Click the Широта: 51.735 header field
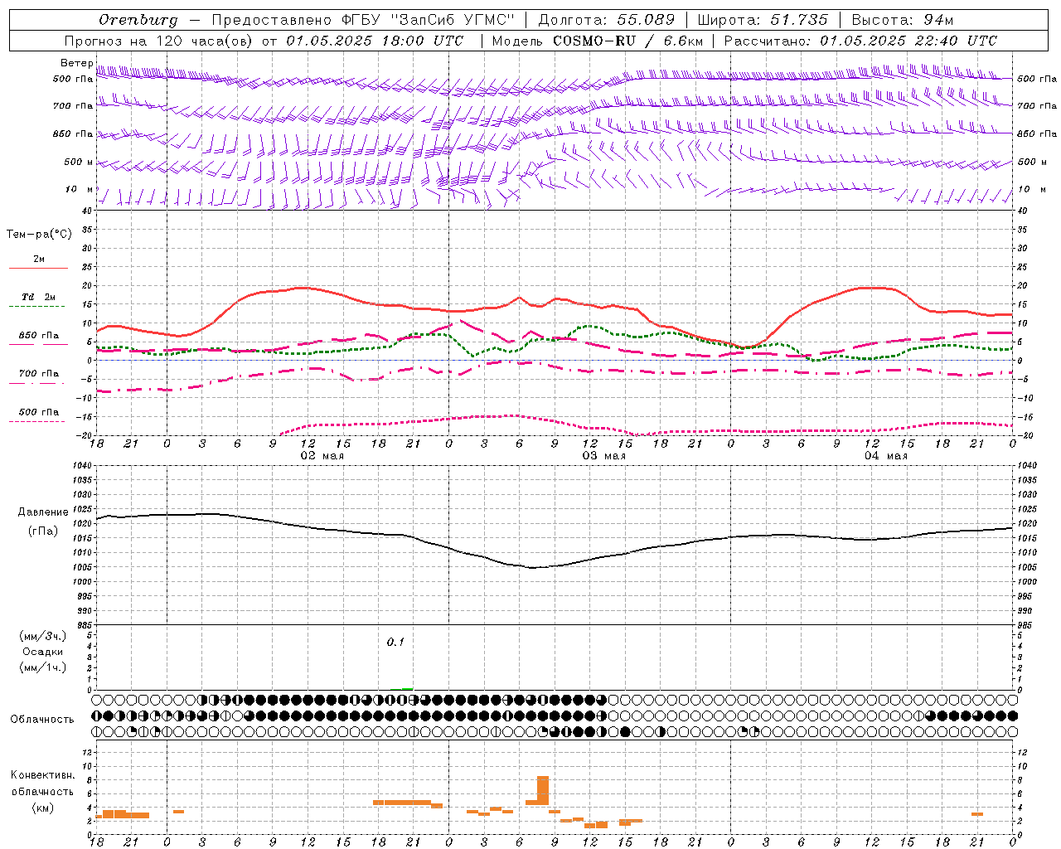The width and height of the screenshot is (1061, 849). [x=763, y=19]
